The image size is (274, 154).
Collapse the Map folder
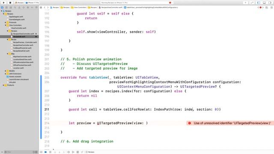[x=8, y=54]
